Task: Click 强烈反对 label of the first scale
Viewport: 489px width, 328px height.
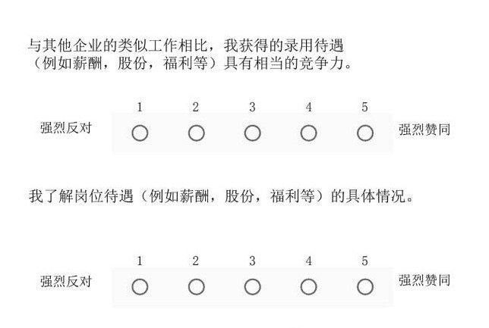Action: 66,128
